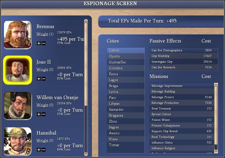Decrease Hannibal's espionage weight with minus

(x=43, y=150)
